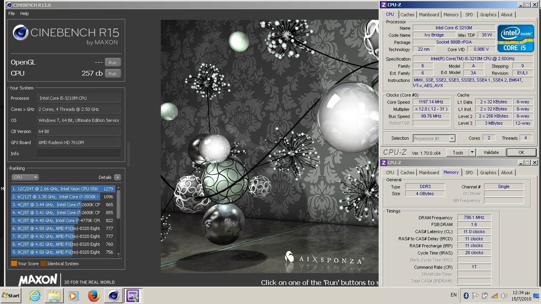Open the Help menu in Cinebench
This screenshot has width=541, height=304.
pyautogui.click(x=25, y=13)
